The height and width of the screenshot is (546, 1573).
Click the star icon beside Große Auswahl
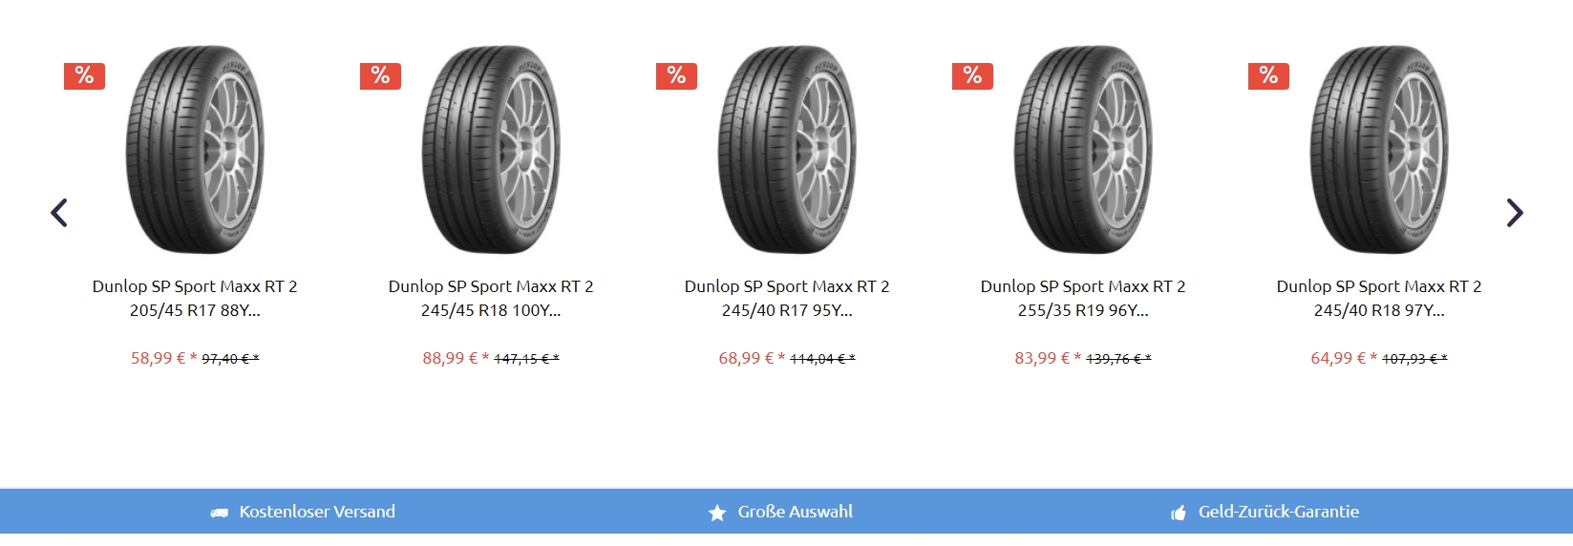point(717,513)
